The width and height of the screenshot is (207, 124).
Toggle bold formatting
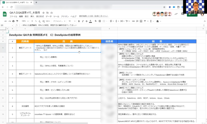(x=79, y=21)
